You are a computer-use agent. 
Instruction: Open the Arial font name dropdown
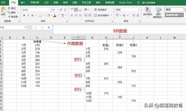50,10
